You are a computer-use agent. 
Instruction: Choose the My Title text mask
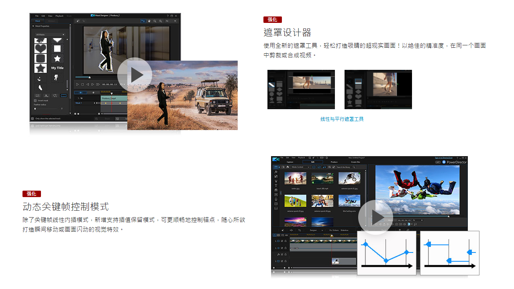click(57, 68)
